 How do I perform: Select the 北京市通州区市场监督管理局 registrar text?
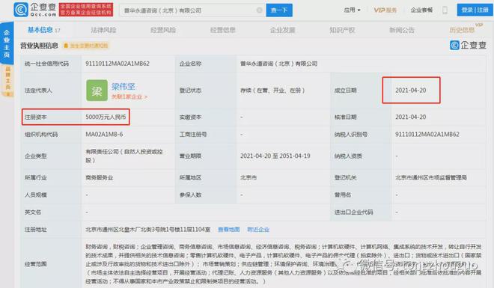tap(431, 177)
